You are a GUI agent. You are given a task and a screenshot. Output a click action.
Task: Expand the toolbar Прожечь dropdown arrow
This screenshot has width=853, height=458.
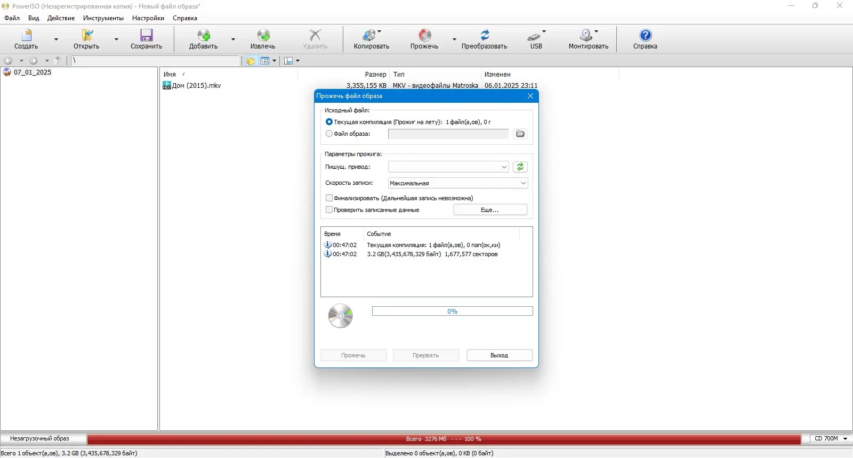(454, 39)
